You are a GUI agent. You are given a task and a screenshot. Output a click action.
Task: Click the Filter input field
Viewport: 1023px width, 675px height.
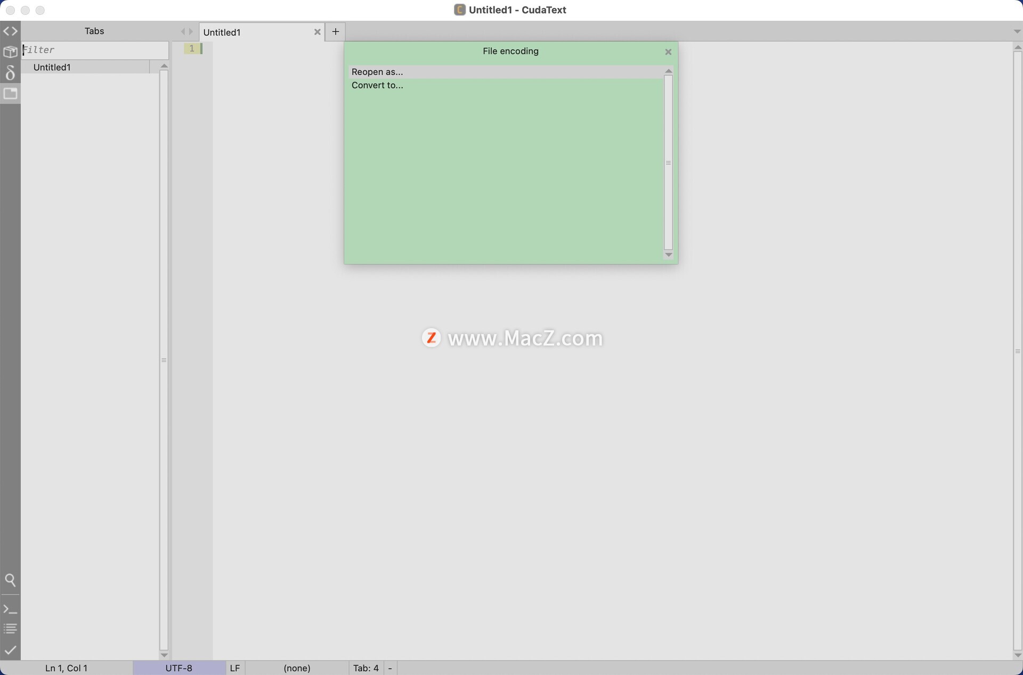(96, 50)
